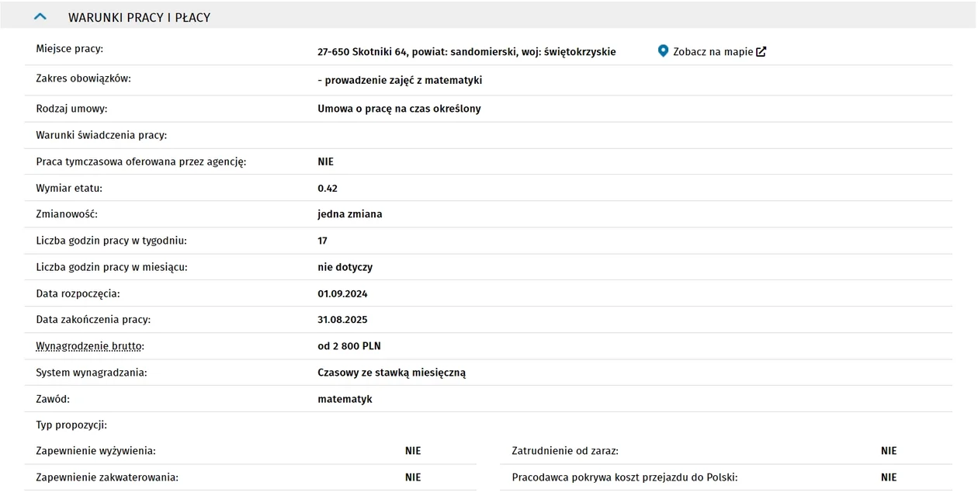Image resolution: width=978 pixels, height=496 pixels.
Task: Click the contract value Umowa o pracę na czas określony
Action: (x=399, y=109)
